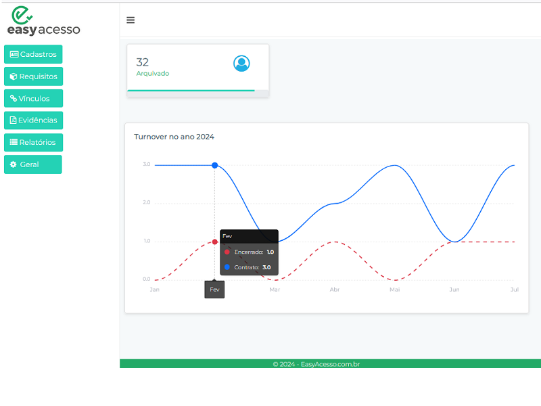
Task: Select the blue Contrato data point for Fev
Action: pyautogui.click(x=215, y=165)
